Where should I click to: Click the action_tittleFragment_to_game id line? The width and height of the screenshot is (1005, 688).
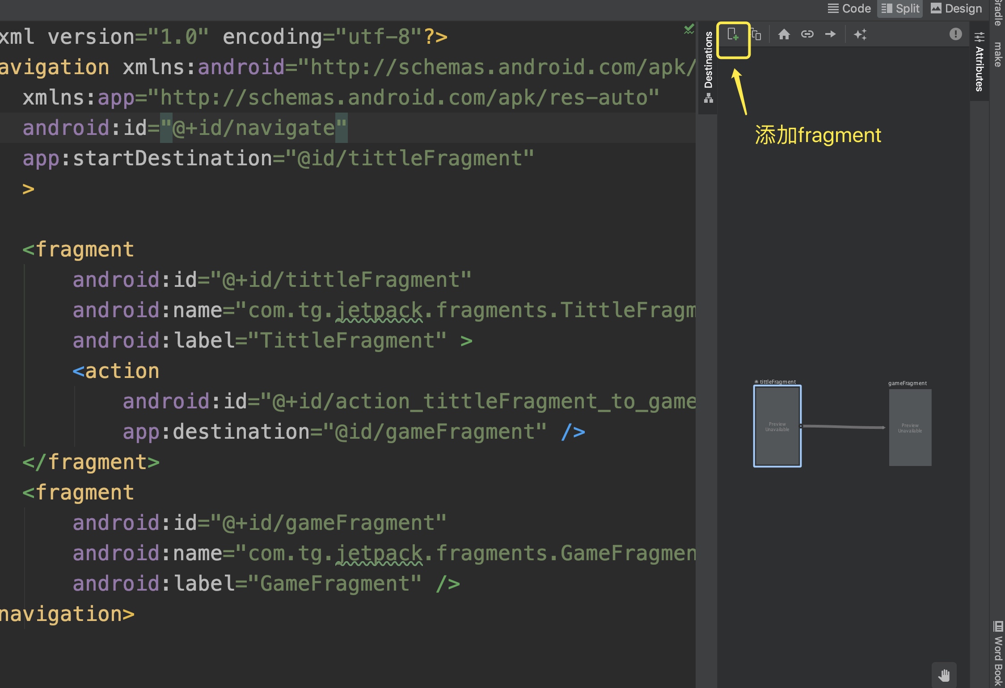(x=409, y=402)
